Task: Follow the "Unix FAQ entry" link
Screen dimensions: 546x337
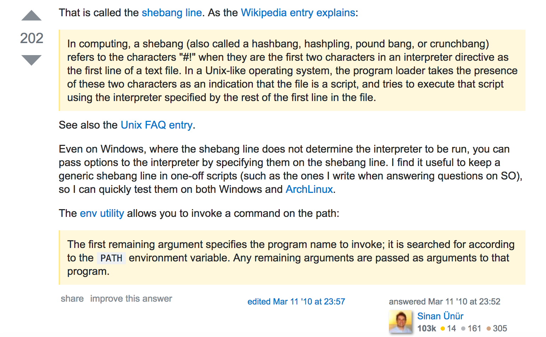Action: point(156,125)
